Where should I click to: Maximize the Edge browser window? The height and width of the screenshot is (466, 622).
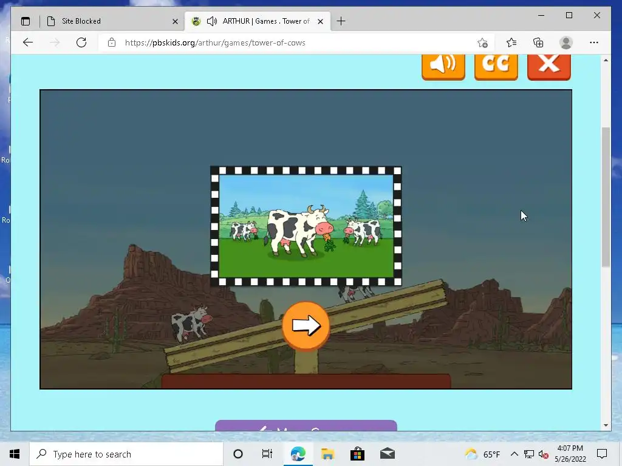pos(569,15)
